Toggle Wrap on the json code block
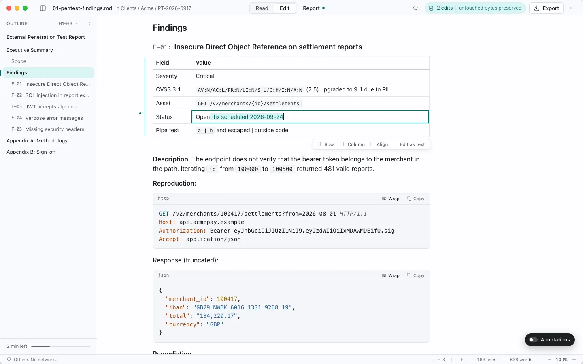Screen dimensions: 583x364 coord(391,275)
